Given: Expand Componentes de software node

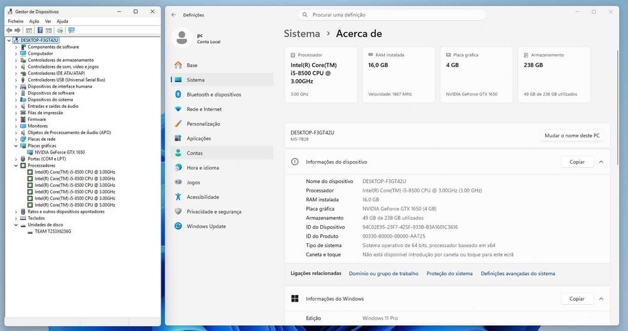Looking at the screenshot, I should 16,47.
